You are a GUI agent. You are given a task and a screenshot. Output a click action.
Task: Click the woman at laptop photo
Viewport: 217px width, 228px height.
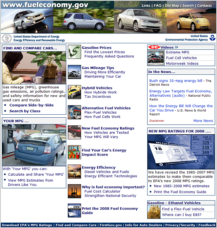click(x=34, y=68)
